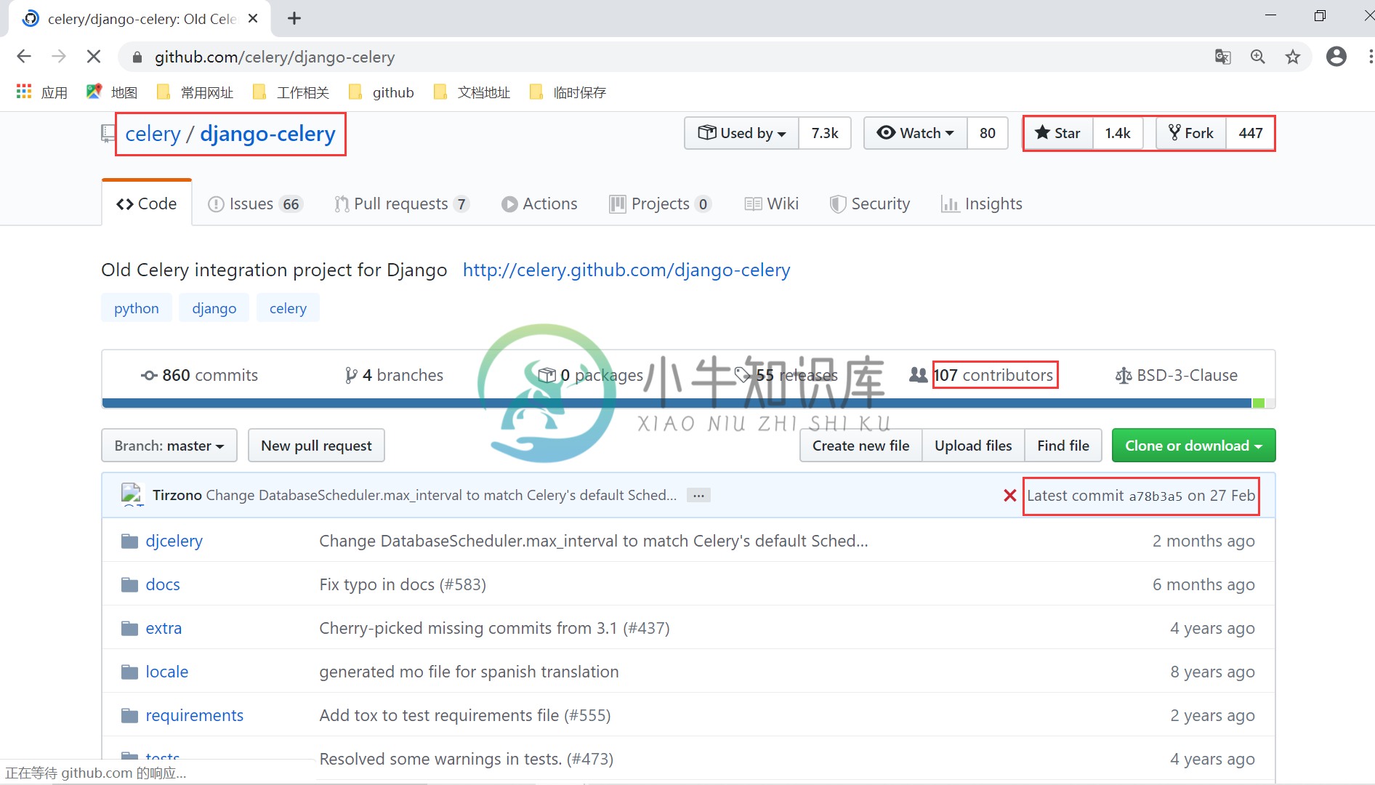
Task: Switch to the Code tab
Action: tap(147, 204)
